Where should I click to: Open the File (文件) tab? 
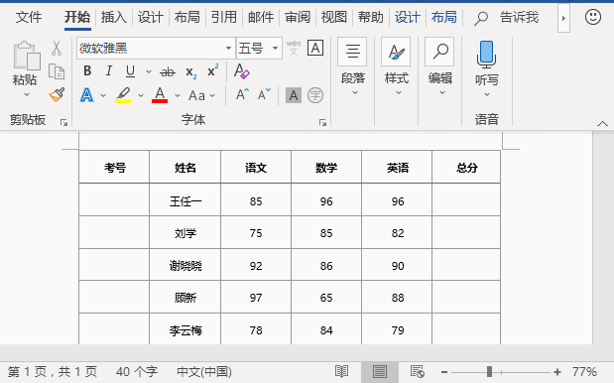point(29,17)
